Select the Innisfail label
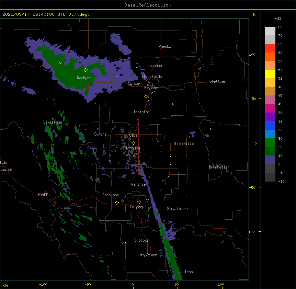Image resolution: width=296 pixels, height=289 pixels. coord(143,112)
